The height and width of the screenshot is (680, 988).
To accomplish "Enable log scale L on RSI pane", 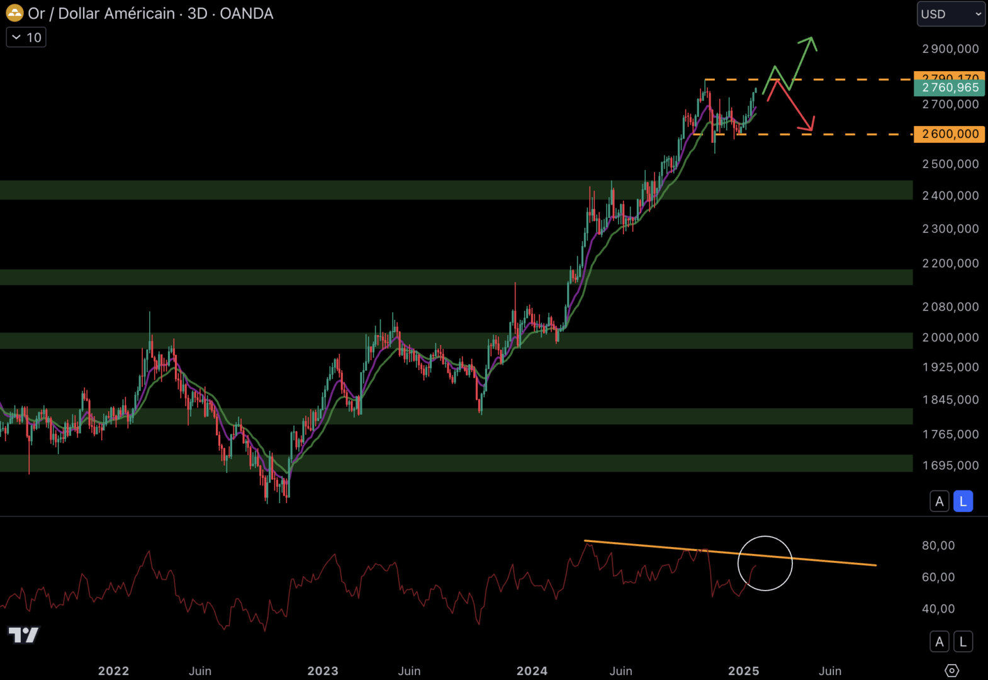I will tap(963, 642).
